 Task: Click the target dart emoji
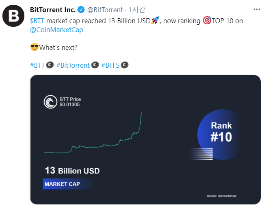click(207, 20)
